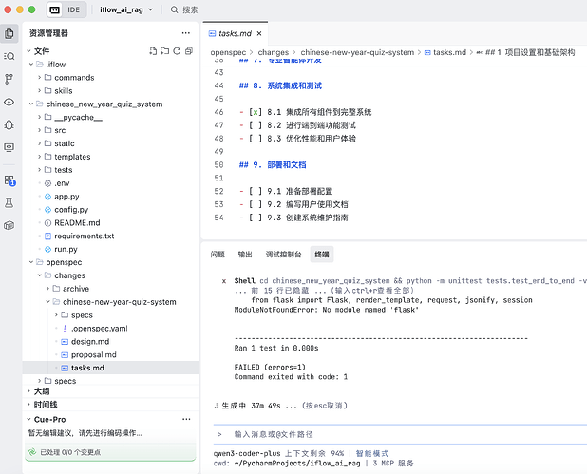Click the README.md info file icon

point(47,223)
